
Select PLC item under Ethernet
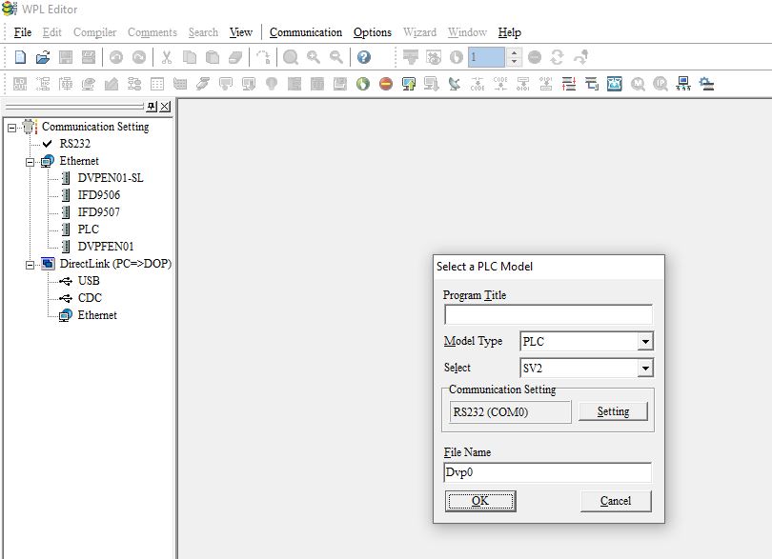88,230
